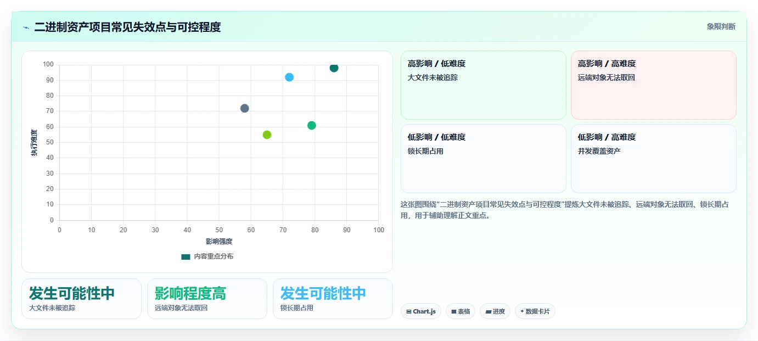Click the light blue scatter point
This screenshot has height=341, width=758.
(289, 77)
